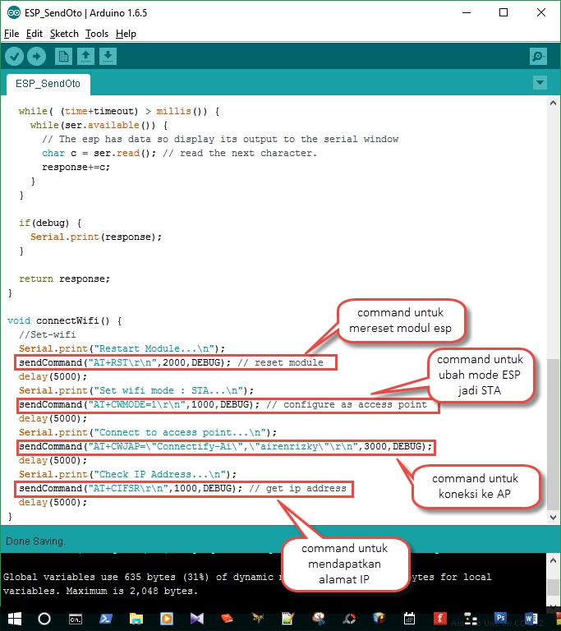This screenshot has width=561, height=631.
Task: Open Cortana search circle in taskbar
Action: point(44,618)
